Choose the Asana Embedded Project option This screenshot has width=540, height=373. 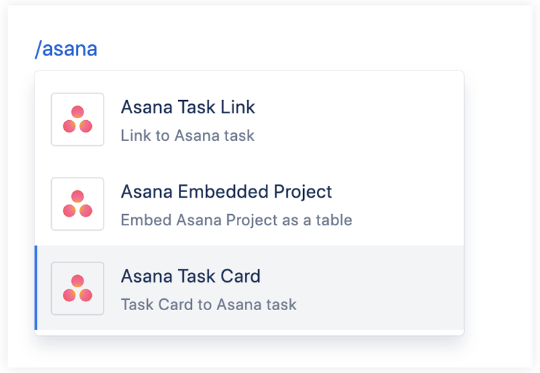249,204
